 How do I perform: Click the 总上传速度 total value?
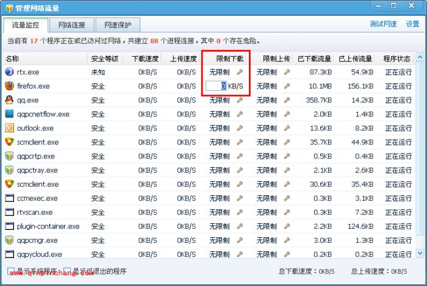pyautogui.click(x=399, y=271)
